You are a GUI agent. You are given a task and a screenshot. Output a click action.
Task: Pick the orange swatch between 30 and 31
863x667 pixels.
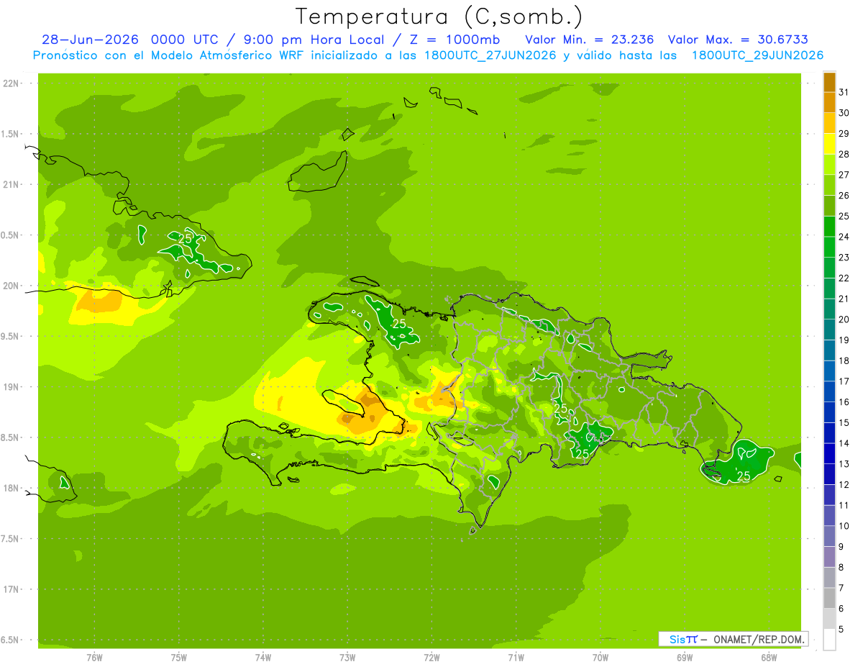[x=829, y=102]
